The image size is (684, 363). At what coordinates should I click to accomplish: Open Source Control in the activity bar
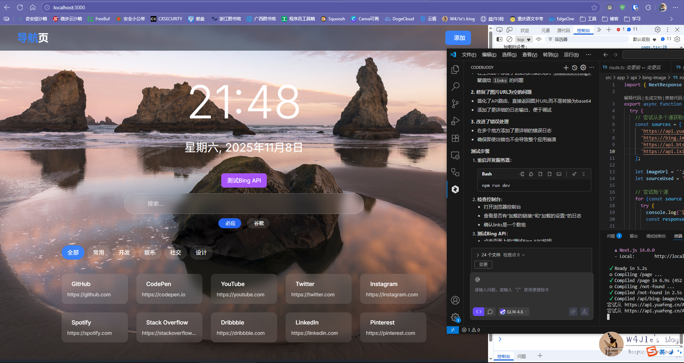455,104
